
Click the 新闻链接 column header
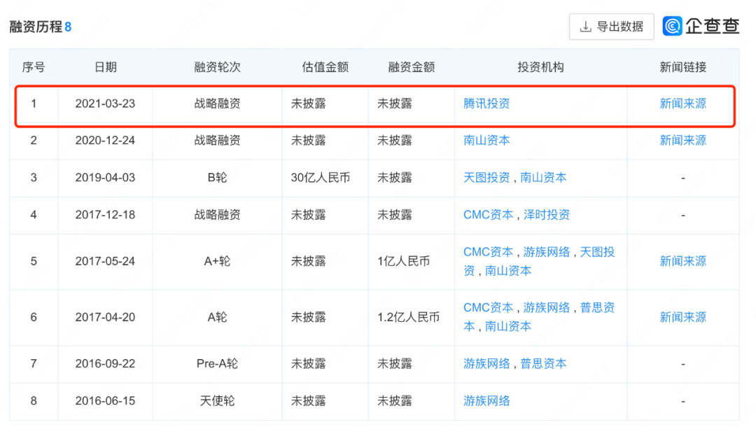coord(682,67)
